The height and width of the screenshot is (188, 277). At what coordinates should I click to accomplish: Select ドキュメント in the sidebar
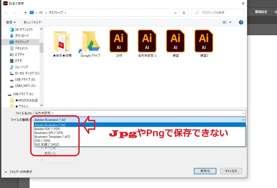coord(19,48)
